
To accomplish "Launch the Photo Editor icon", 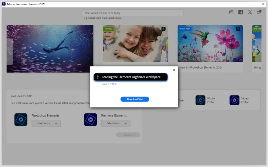I will (200, 100).
